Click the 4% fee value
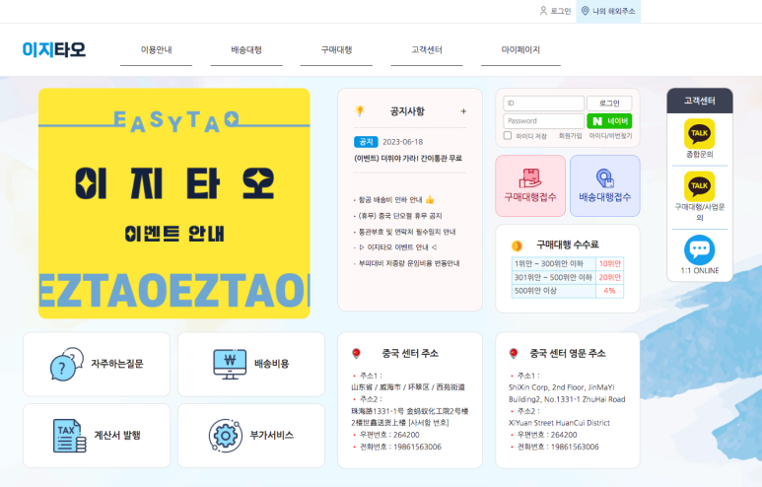Screen dimensions: 762x487 [x=610, y=291]
